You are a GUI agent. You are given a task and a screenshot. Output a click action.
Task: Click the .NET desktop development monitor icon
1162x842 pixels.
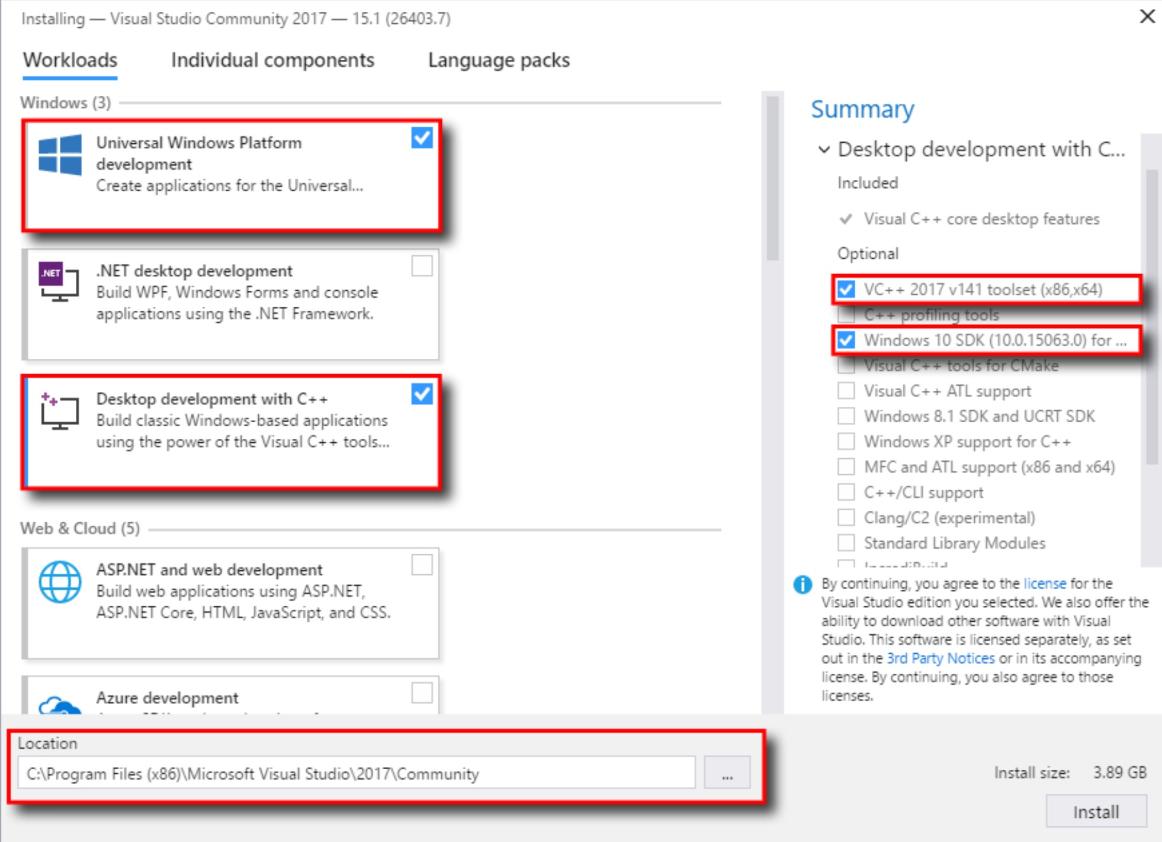click(59, 282)
